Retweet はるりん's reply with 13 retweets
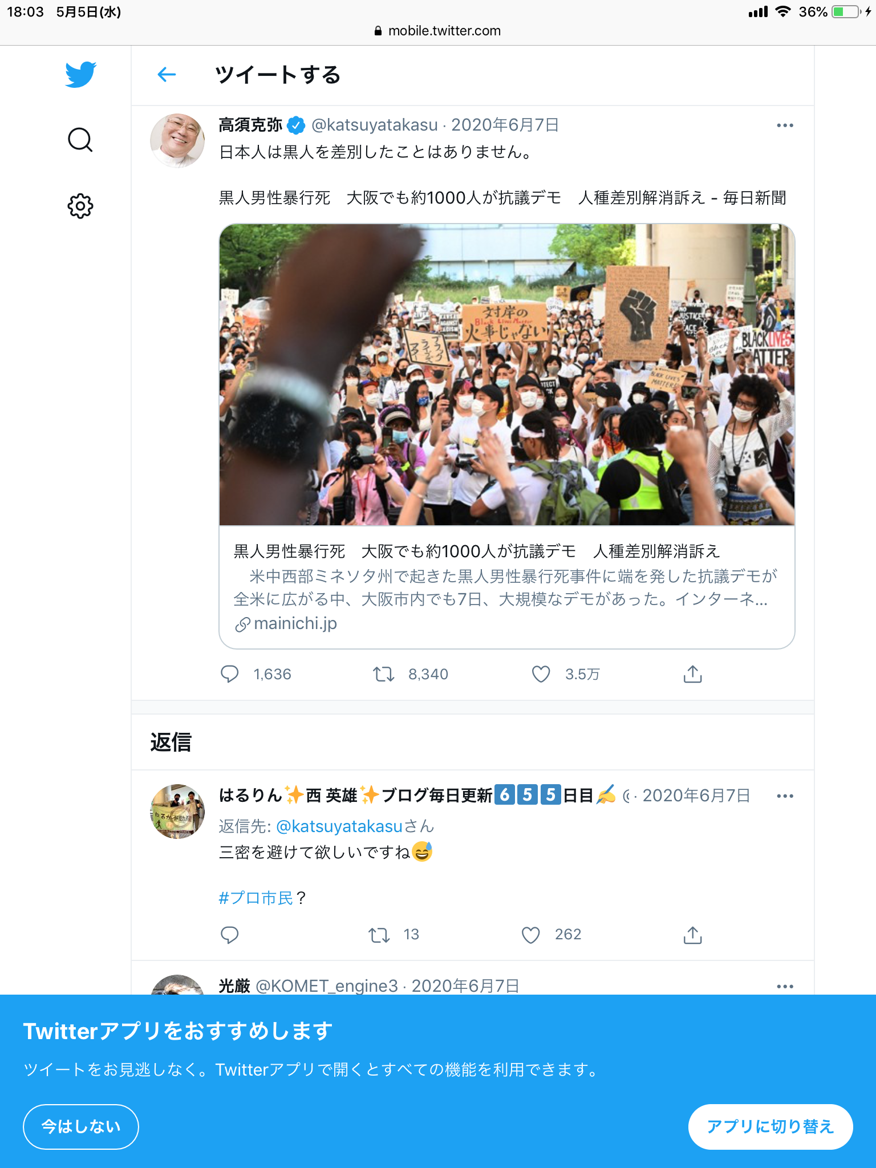Viewport: 876px width, 1168px height. point(379,935)
